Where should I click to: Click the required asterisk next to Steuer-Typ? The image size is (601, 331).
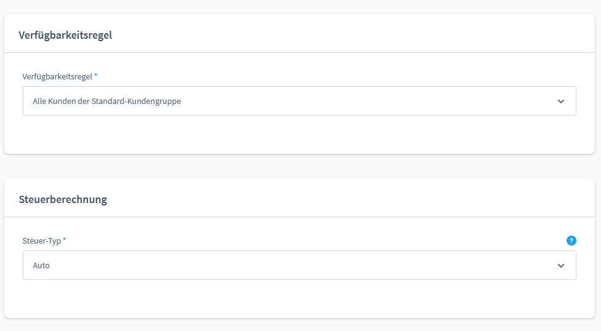click(x=65, y=240)
